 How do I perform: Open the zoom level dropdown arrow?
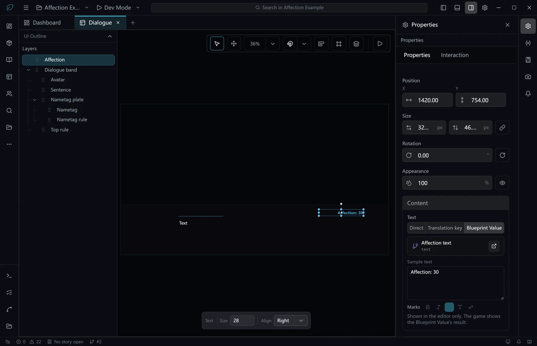[273, 44]
